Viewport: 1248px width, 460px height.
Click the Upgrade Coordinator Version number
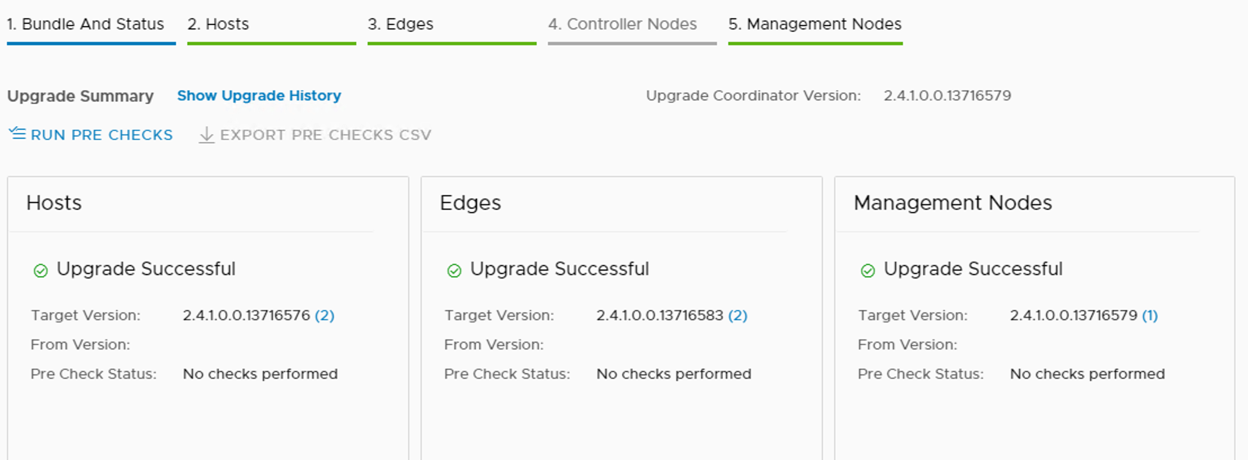tap(947, 96)
